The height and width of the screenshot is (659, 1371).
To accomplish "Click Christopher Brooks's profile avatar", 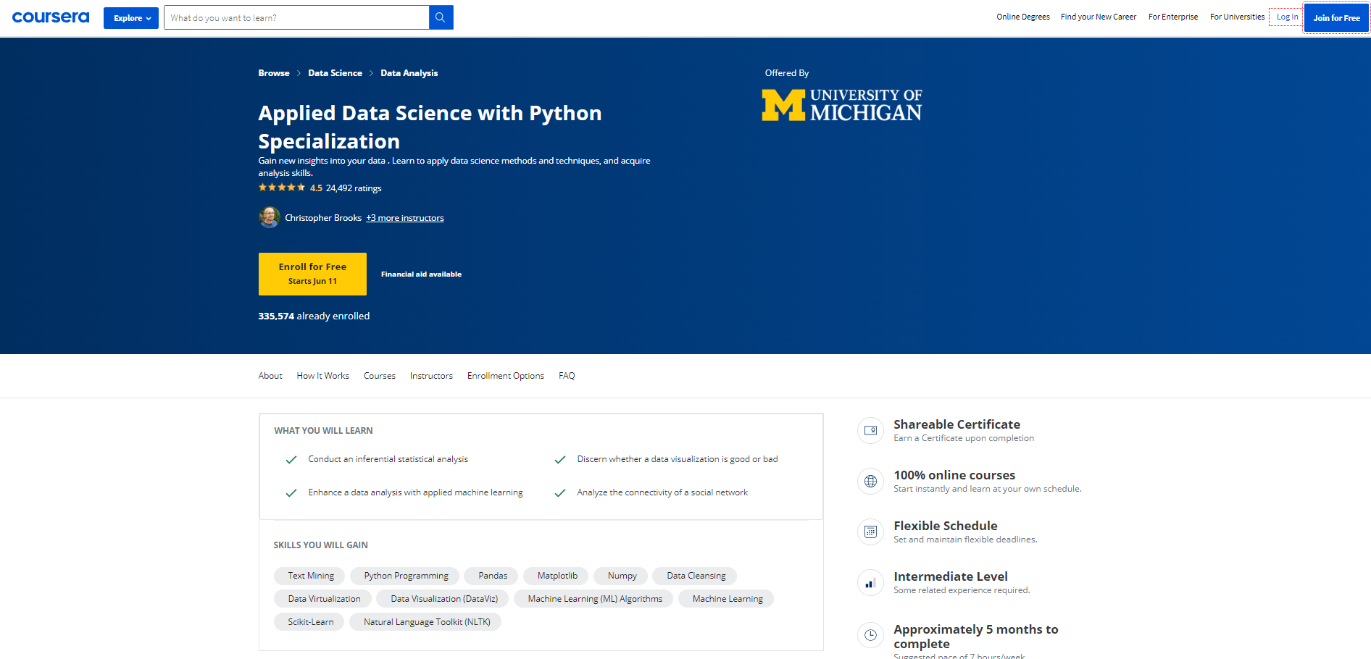I will point(269,217).
